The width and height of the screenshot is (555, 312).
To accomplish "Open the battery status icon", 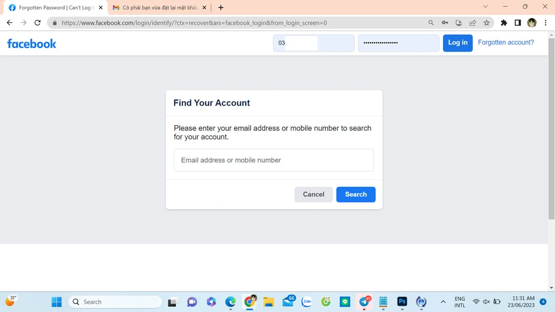I will (497, 302).
